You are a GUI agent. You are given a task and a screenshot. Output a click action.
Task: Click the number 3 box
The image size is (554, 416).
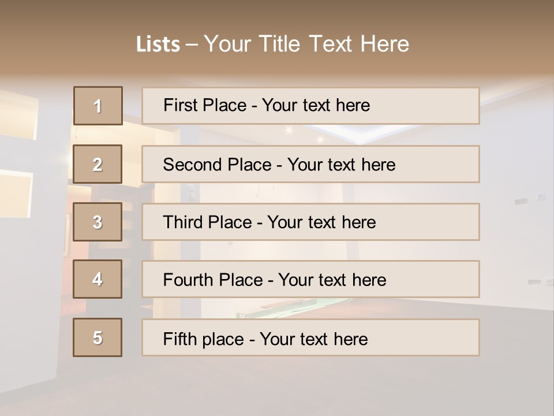coord(98,222)
